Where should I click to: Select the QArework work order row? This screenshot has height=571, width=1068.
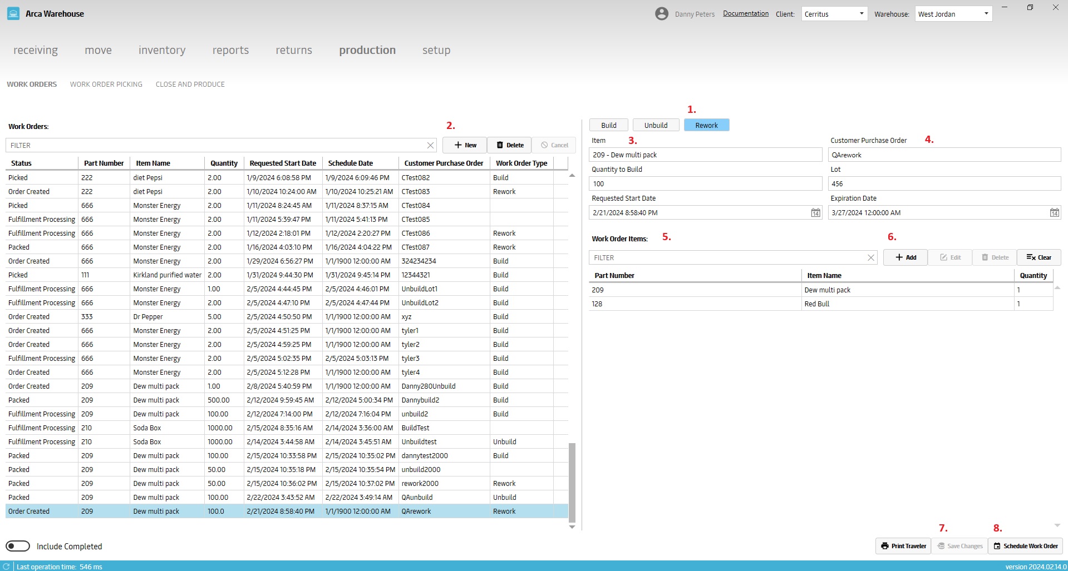coord(287,512)
